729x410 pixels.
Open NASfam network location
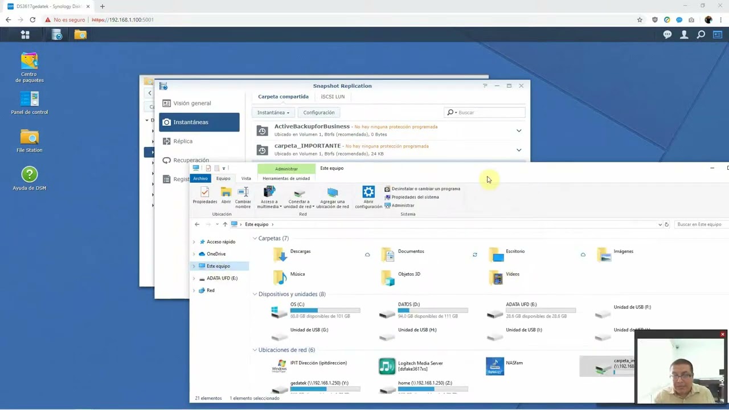coord(505,366)
